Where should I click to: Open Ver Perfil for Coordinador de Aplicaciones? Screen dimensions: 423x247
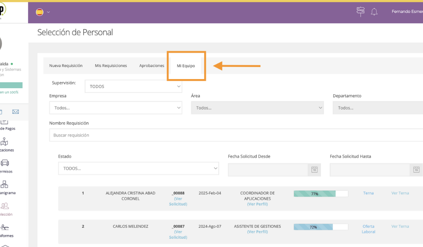coord(257,204)
